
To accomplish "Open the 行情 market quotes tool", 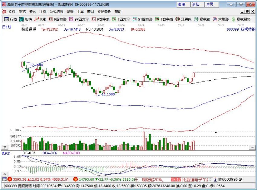I will coord(11,19).
